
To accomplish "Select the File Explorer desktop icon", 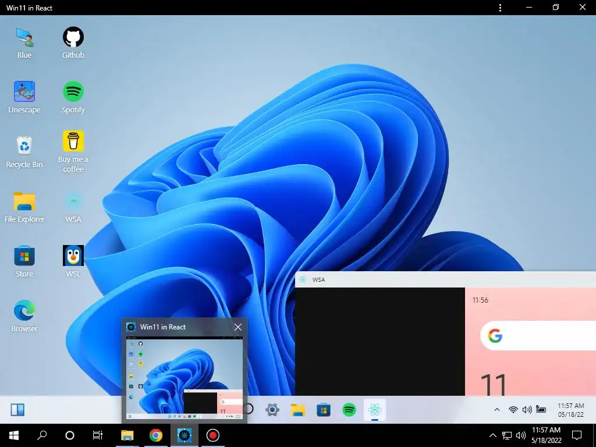I will (24, 207).
